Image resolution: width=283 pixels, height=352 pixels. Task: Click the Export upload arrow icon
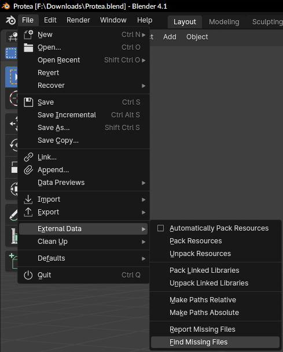[28, 212]
